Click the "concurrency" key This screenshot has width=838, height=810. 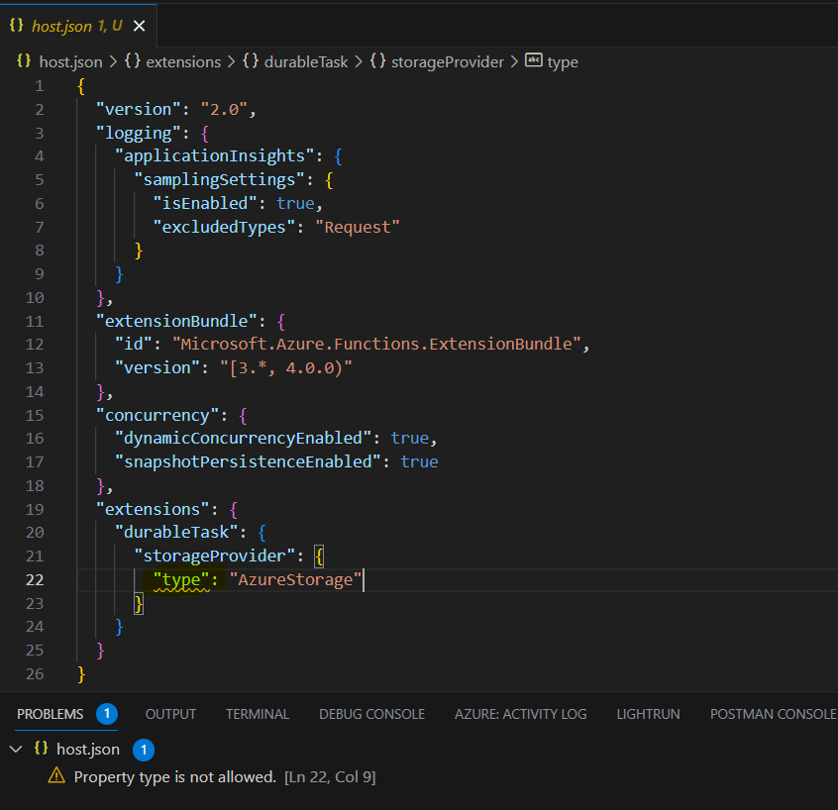157,415
